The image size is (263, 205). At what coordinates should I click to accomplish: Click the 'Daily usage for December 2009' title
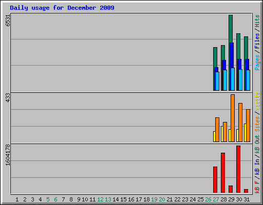pos(62,8)
